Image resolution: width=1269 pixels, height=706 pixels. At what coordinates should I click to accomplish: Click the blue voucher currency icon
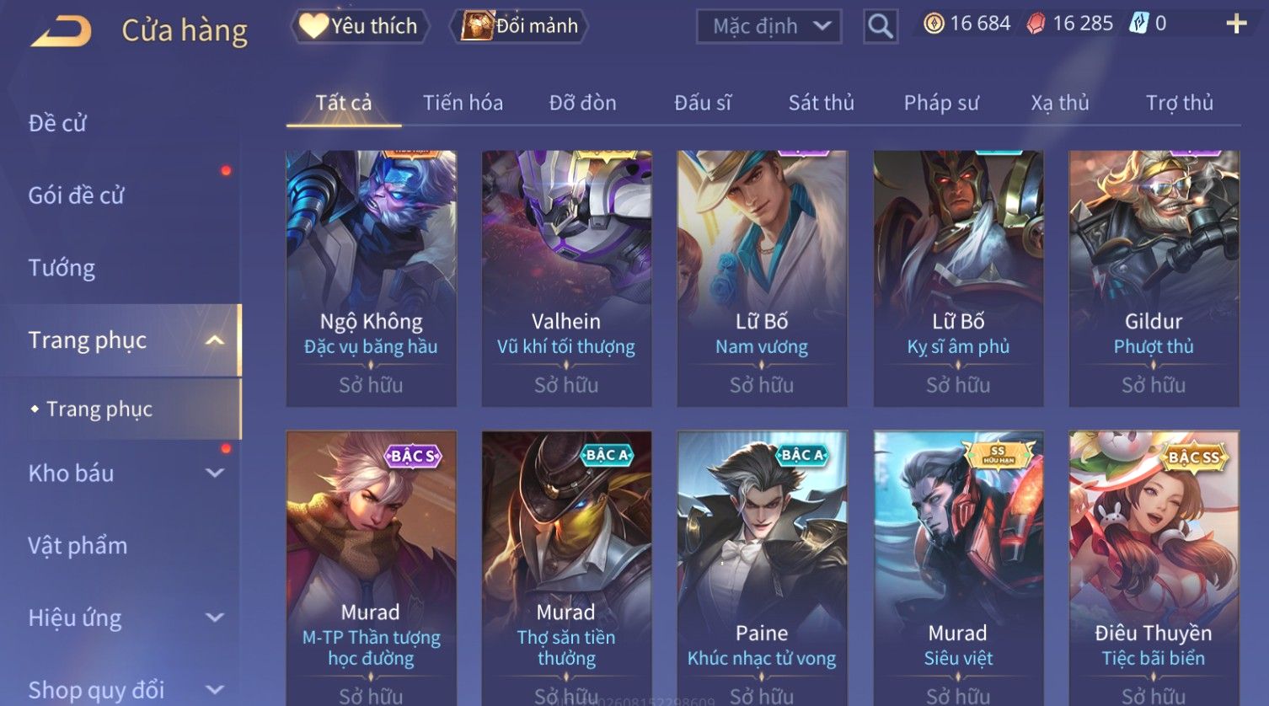point(1139,24)
